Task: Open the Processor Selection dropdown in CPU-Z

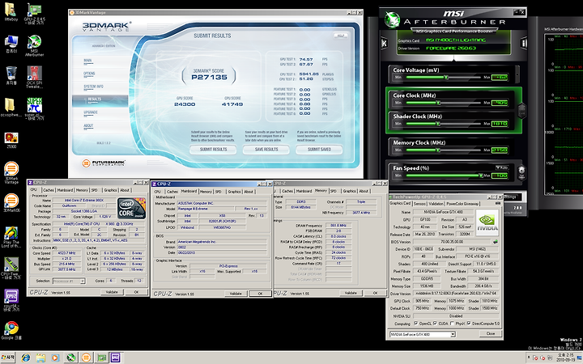Action: coord(83,281)
